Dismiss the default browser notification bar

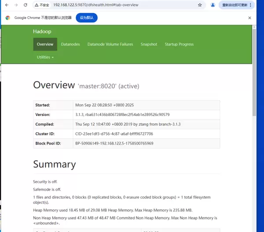249,18
